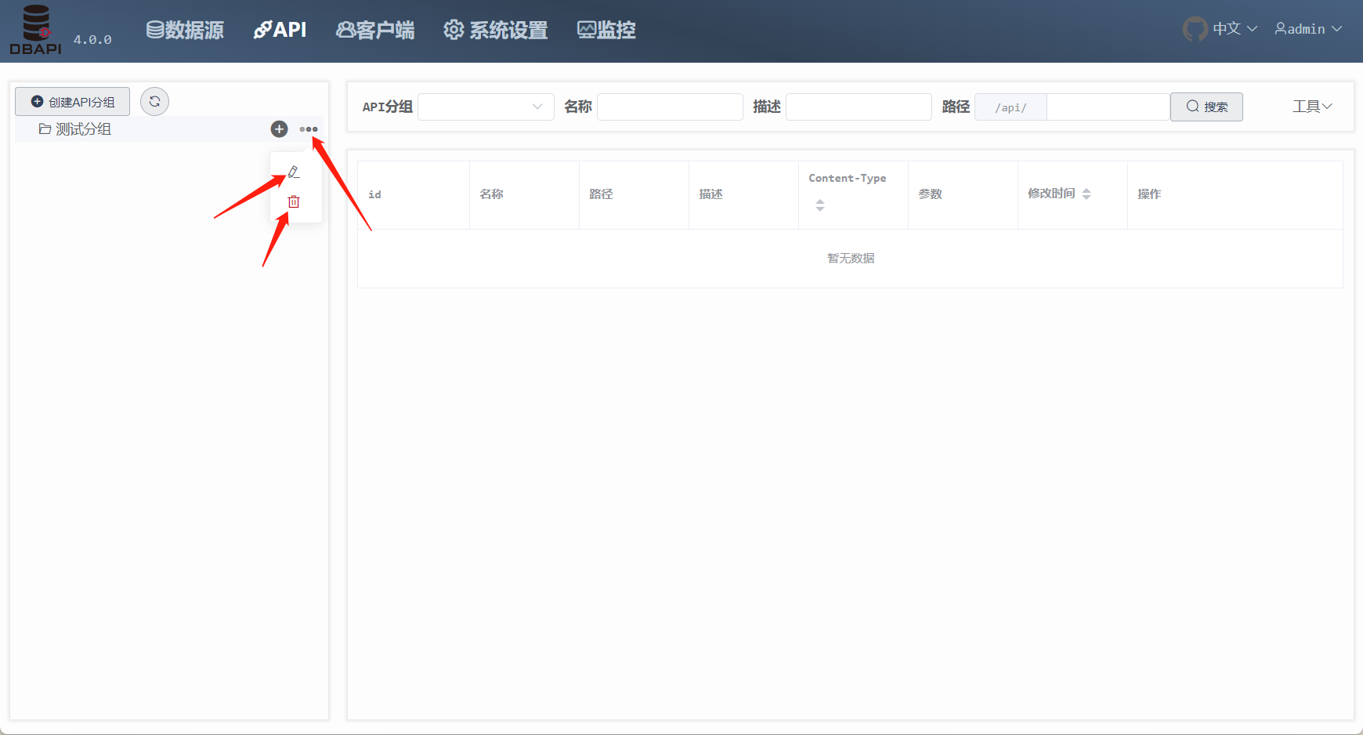
Task: Expand the 工具 dropdown
Action: [1312, 107]
